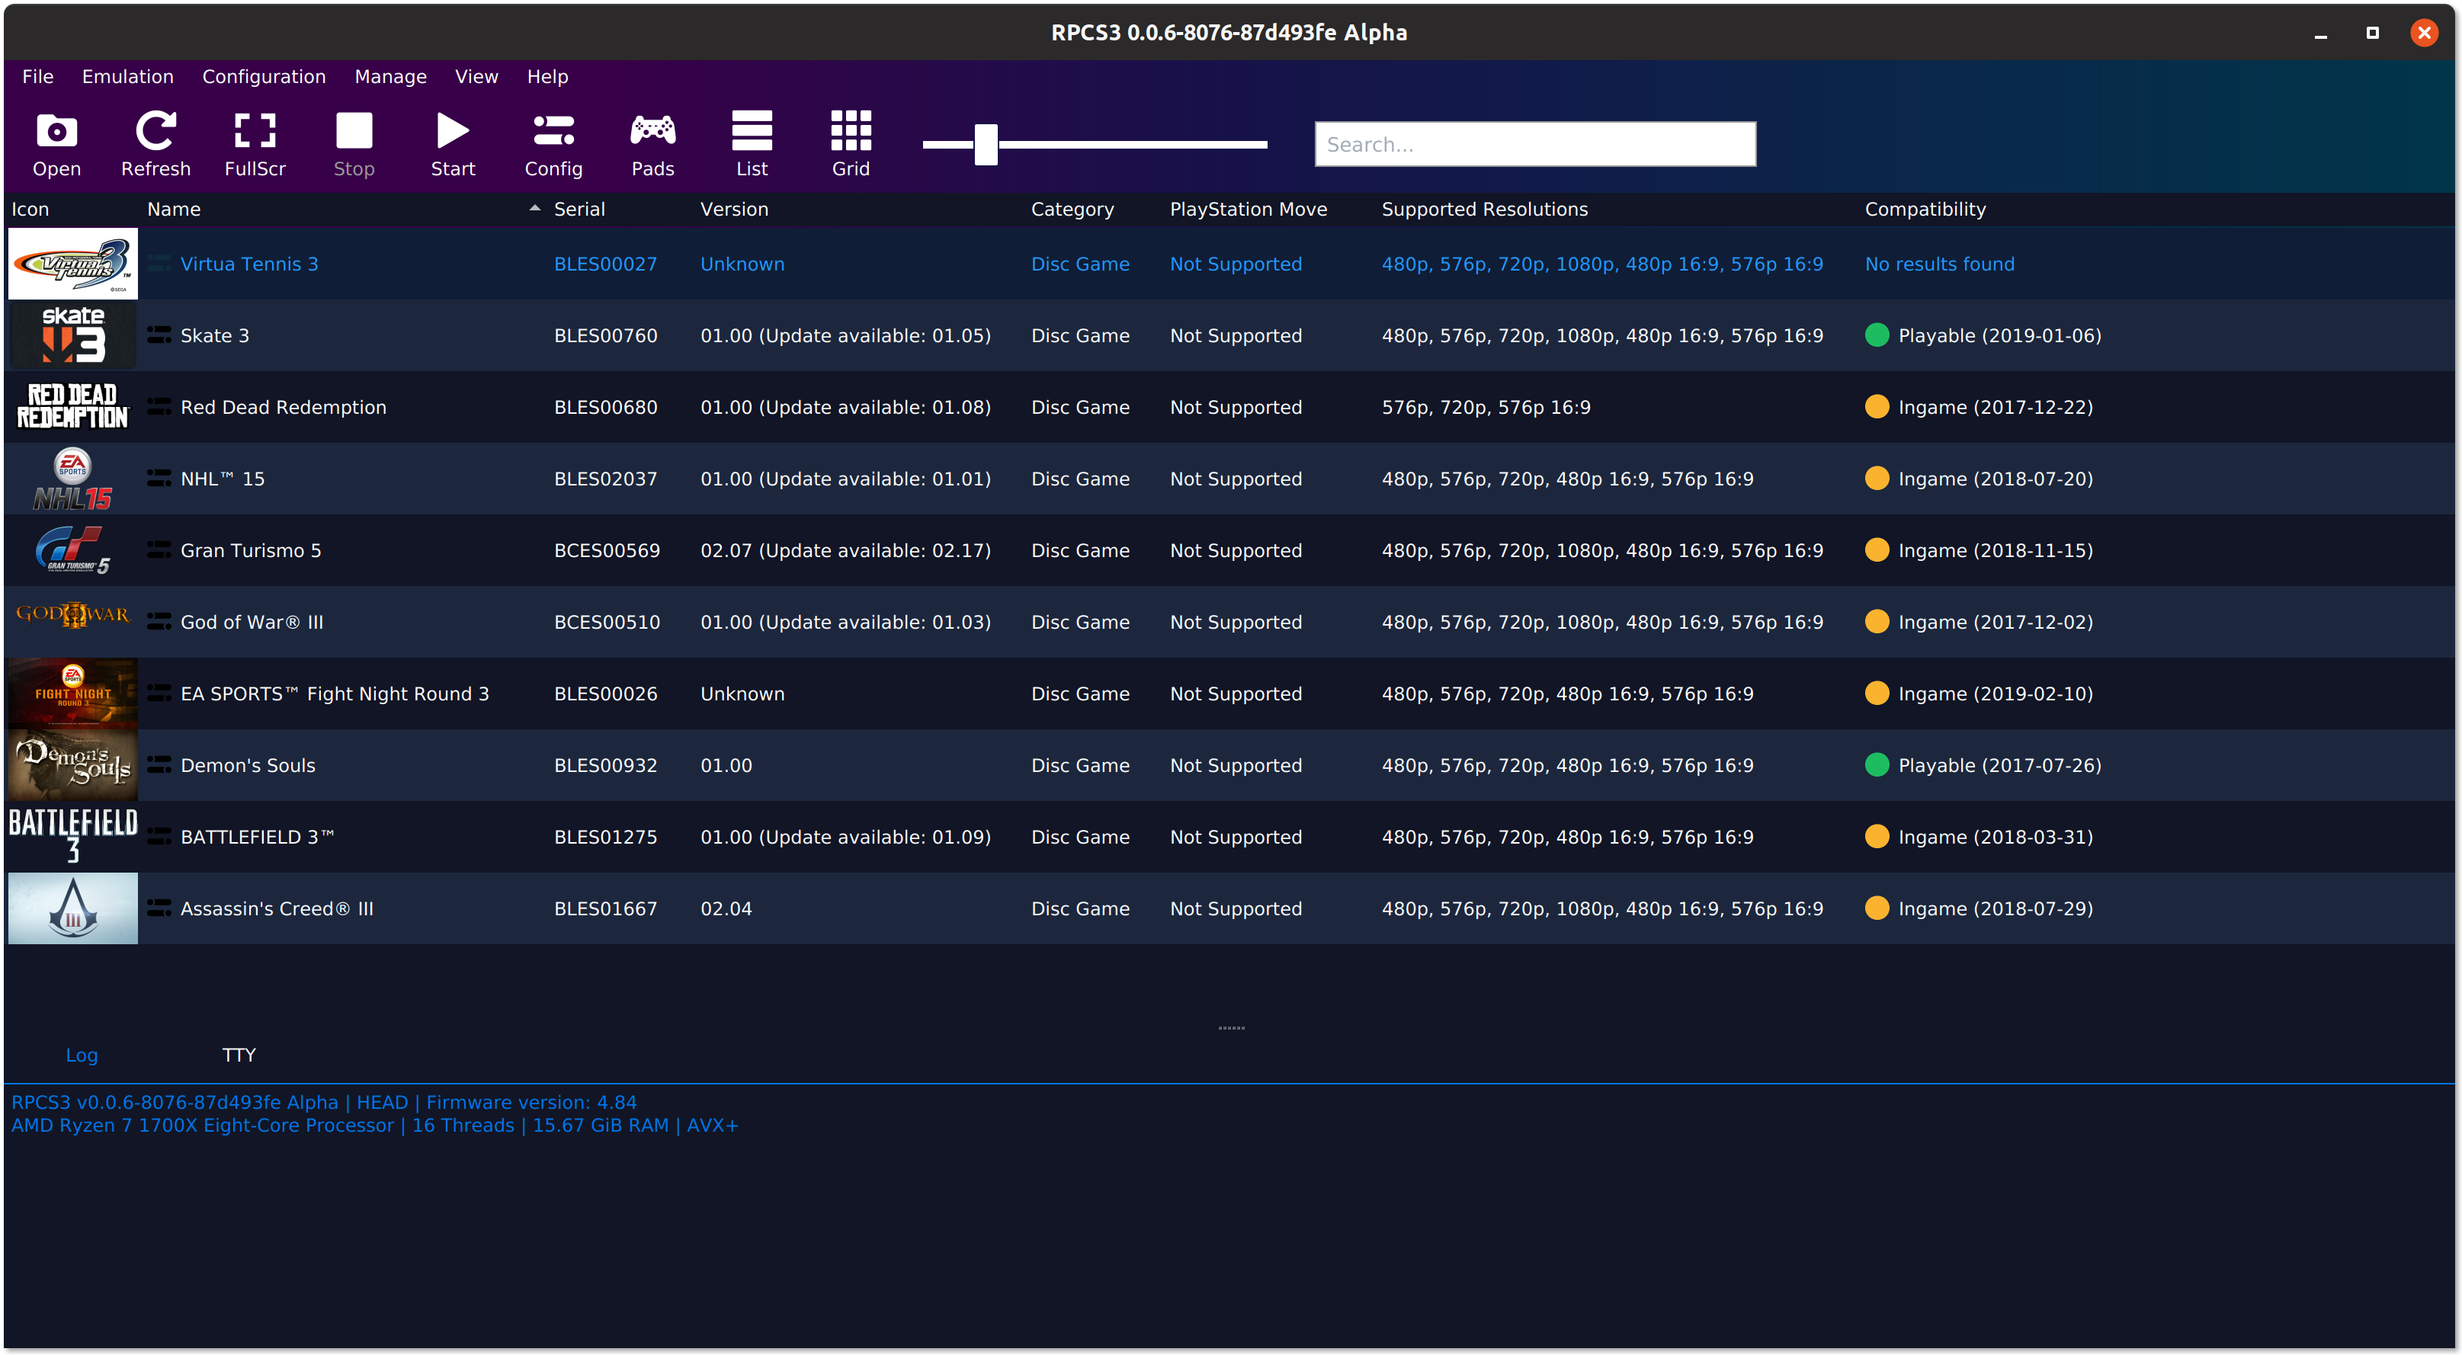The height and width of the screenshot is (1355, 2462).
Task: Click the firmware version log line
Action: pos(323,1103)
